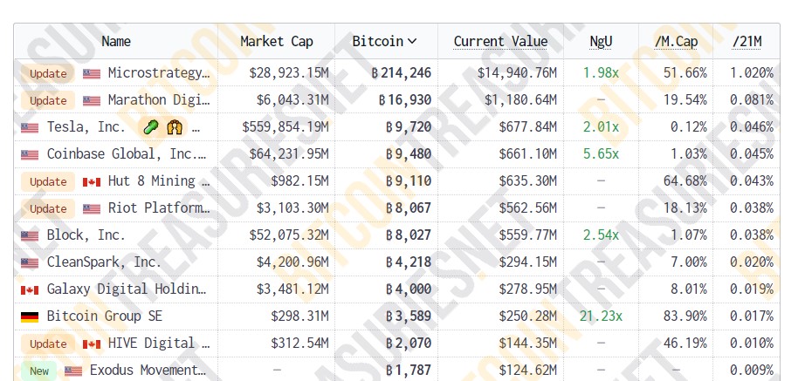Click the raised hands emoji in Tesla row
Image resolution: width=805 pixels, height=381 pixels.
tap(174, 127)
